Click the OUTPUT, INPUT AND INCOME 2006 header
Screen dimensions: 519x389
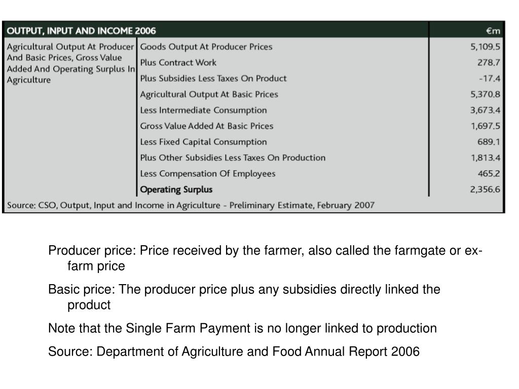81,31
